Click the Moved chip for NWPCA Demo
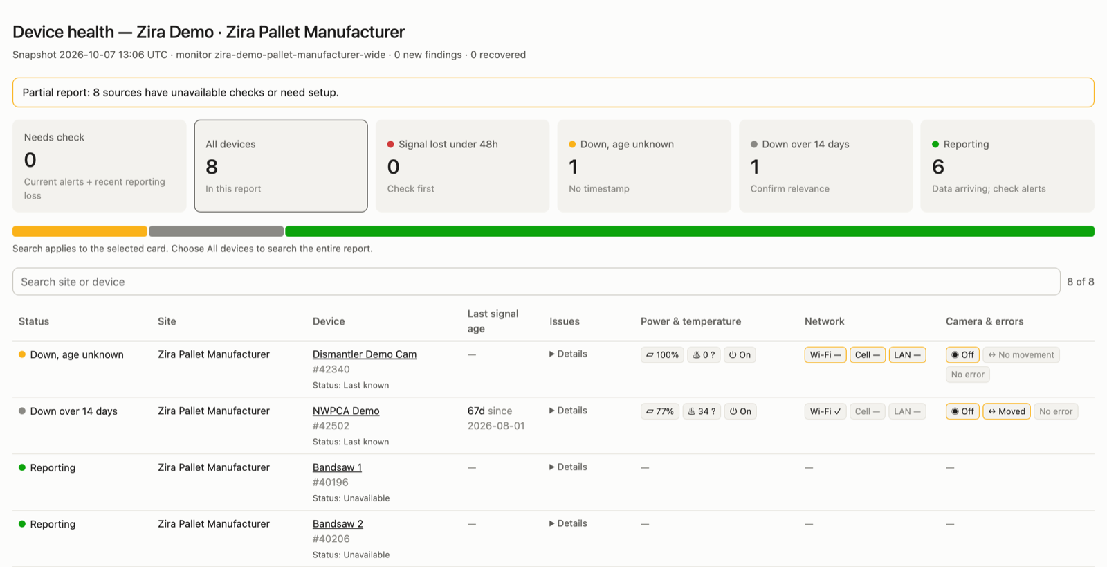 (x=1007, y=411)
